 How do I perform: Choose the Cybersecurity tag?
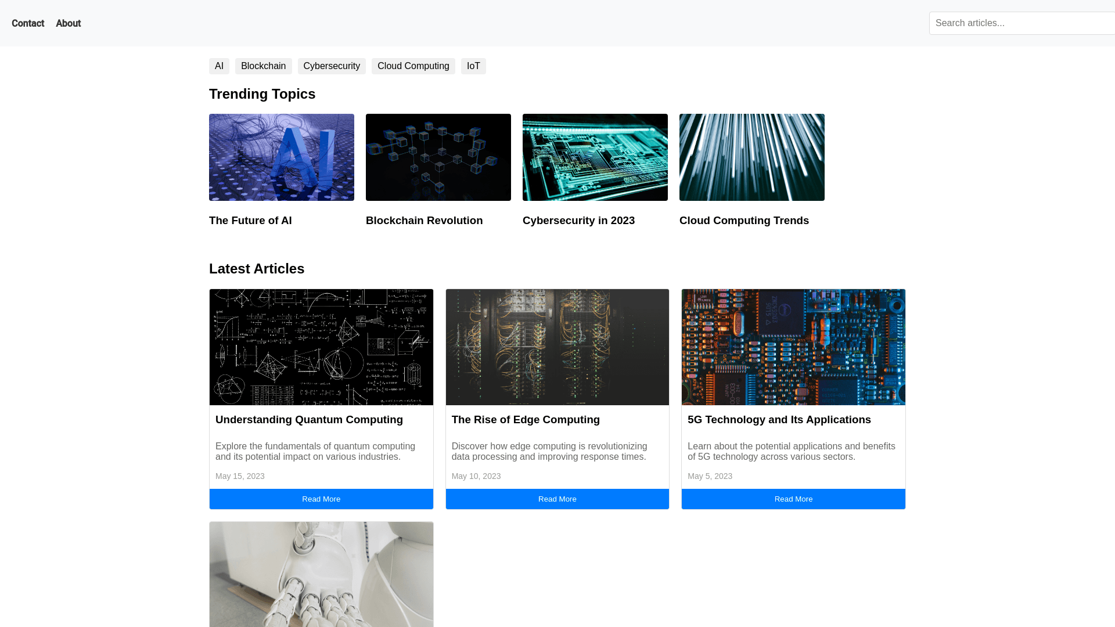tap(332, 66)
